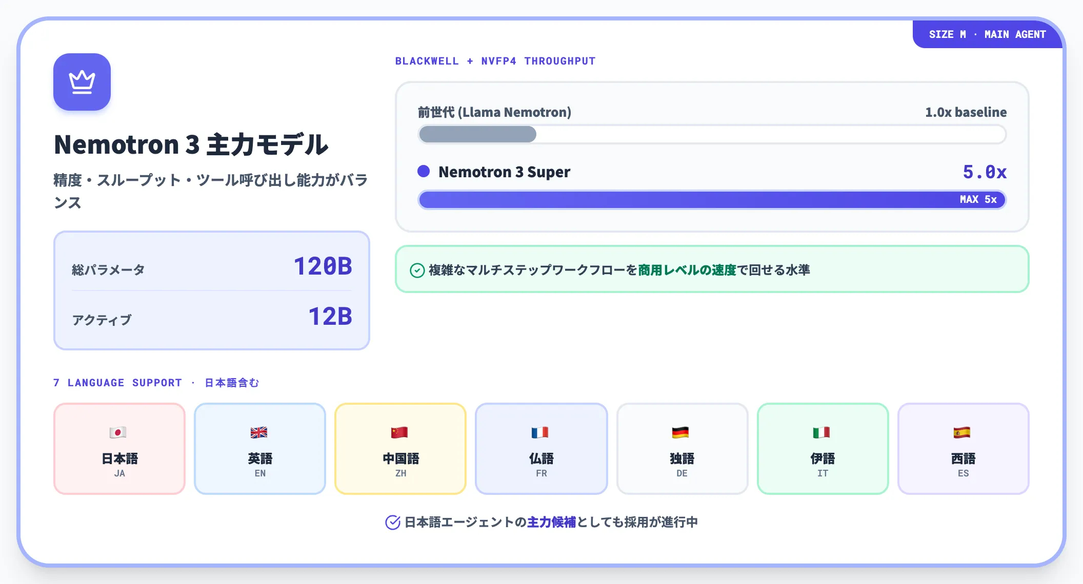The image size is (1083, 584).
Task: Click the 主力候補 highlighted link text
Action: [x=552, y=522]
